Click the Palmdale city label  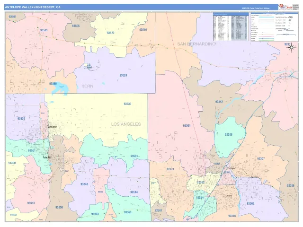(47, 157)
